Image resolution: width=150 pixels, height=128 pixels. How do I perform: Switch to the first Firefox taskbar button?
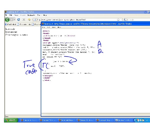(29, 120)
